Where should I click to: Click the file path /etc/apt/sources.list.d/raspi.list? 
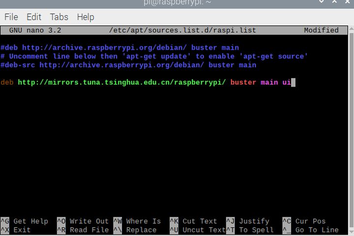(182, 30)
